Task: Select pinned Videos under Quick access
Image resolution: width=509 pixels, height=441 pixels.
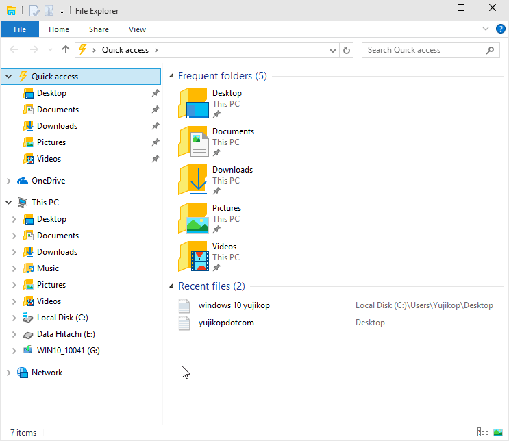Action: pos(49,159)
